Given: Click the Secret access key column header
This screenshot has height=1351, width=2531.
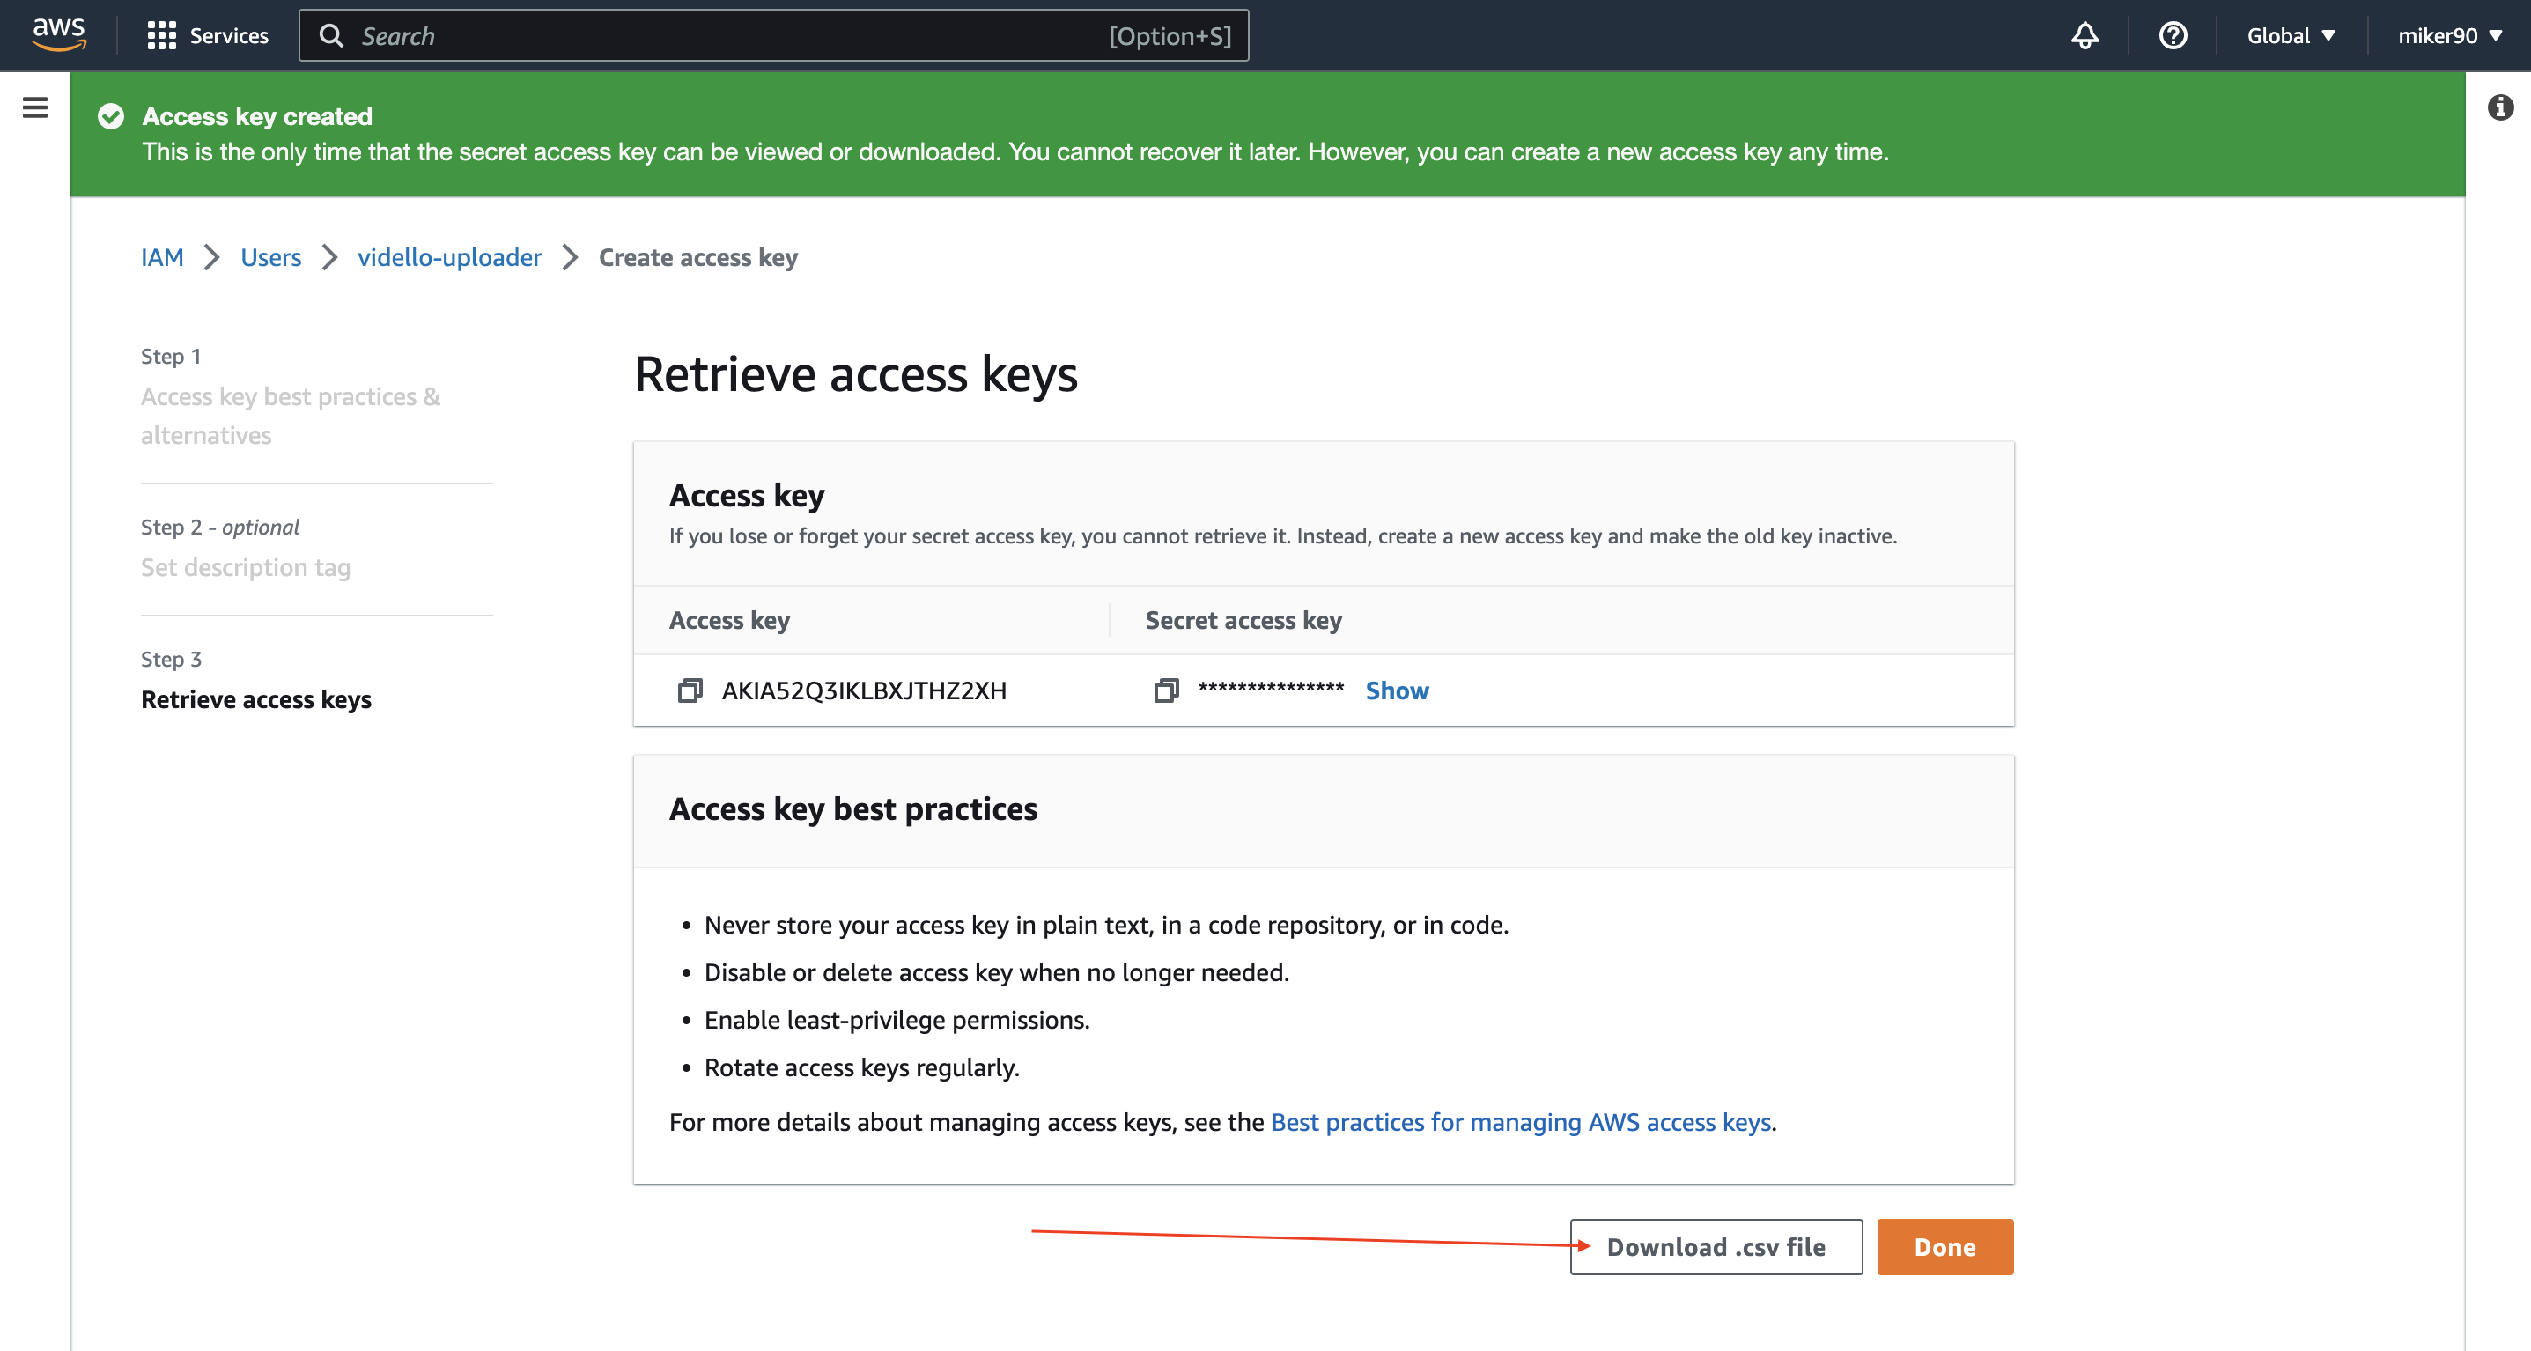Looking at the screenshot, I should pyautogui.click(x=1243, y=620).
